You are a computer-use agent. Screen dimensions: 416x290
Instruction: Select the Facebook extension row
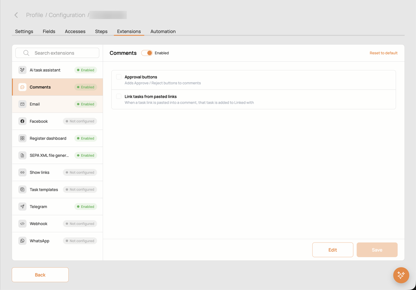[x=58, y=121]
